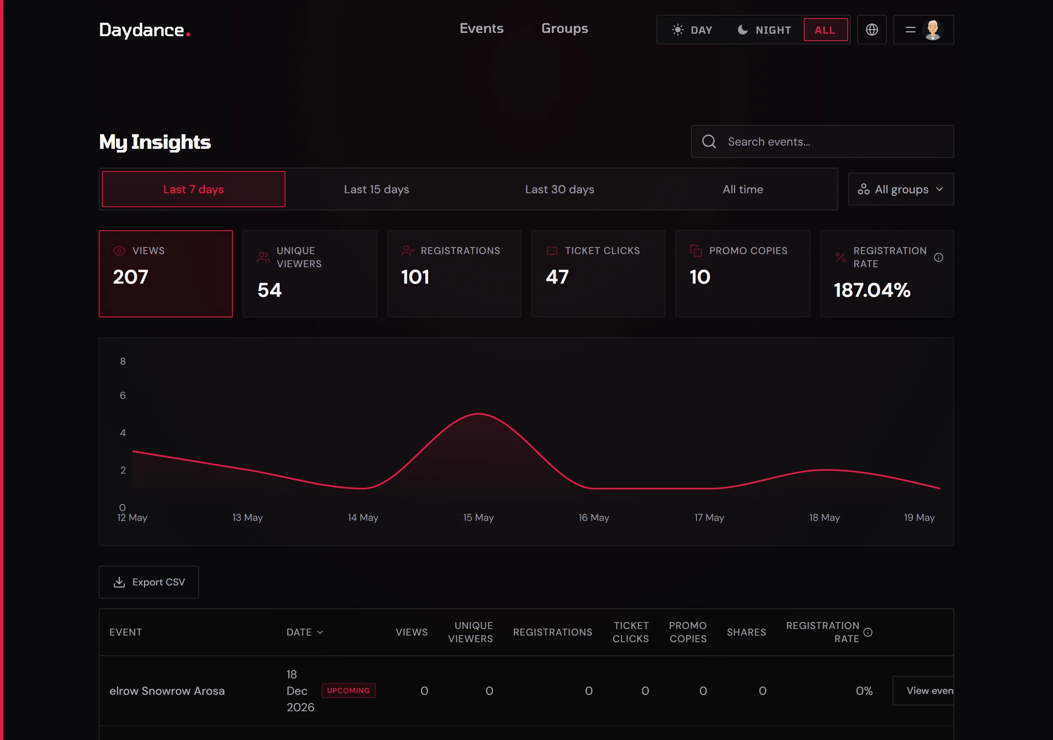The width and height of the screenshot is (1053, 740).
Task: Click the ticket icon on Ticket Clicks card
Action: coord(552,251)
